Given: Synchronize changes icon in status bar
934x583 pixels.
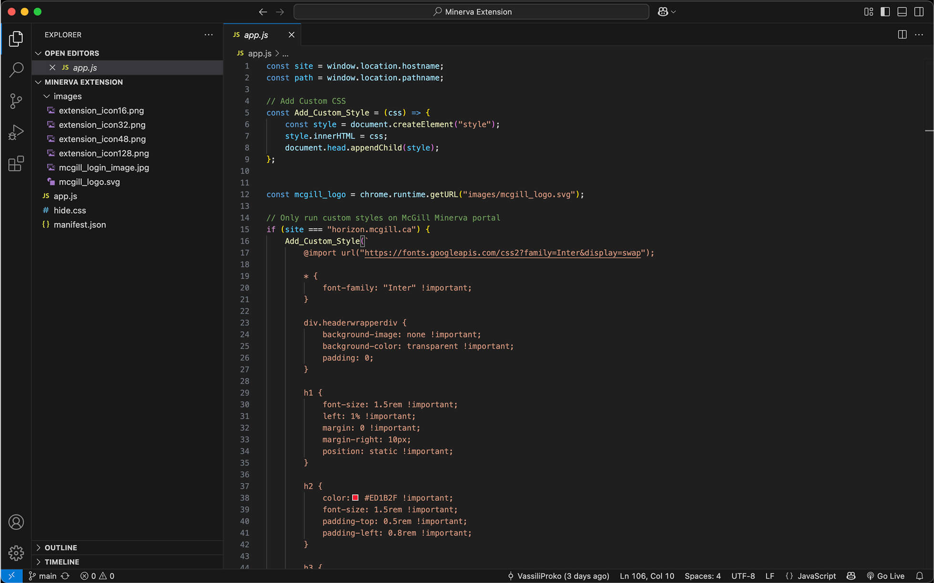Looking at the screenshot, I should click(x=65, y=576).
